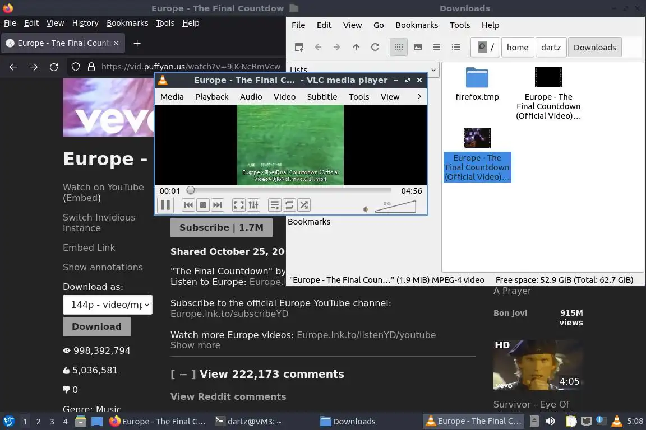Stop playback in VLC
The height and width of the screenshot is (430, 646).
tap(202, 205)
